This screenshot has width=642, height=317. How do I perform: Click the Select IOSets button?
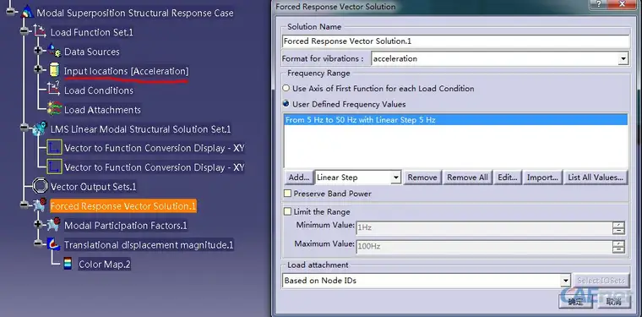point(601,281)
